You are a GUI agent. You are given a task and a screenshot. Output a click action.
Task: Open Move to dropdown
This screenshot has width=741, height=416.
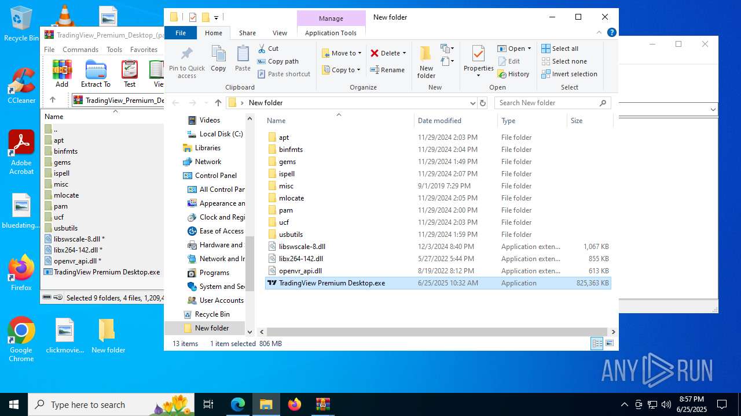click(x=342, y=53)
